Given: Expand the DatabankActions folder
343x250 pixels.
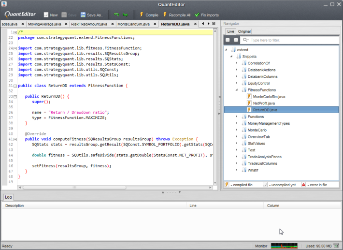Looking at the screenshot, I should tap(236, 70).
